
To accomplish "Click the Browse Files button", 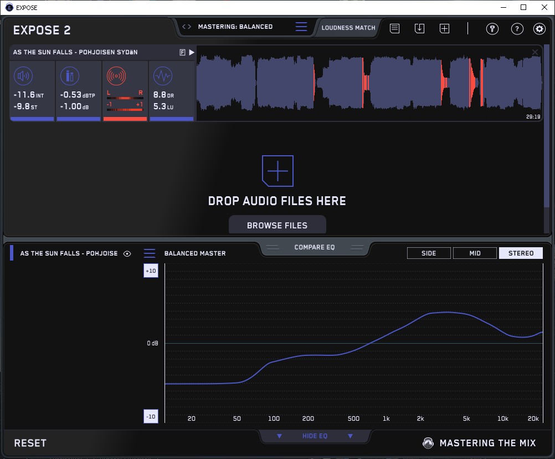I will [277, 226].
